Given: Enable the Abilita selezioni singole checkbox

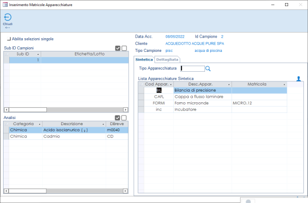Looking at the screenshot, I should tap(9, 39).
